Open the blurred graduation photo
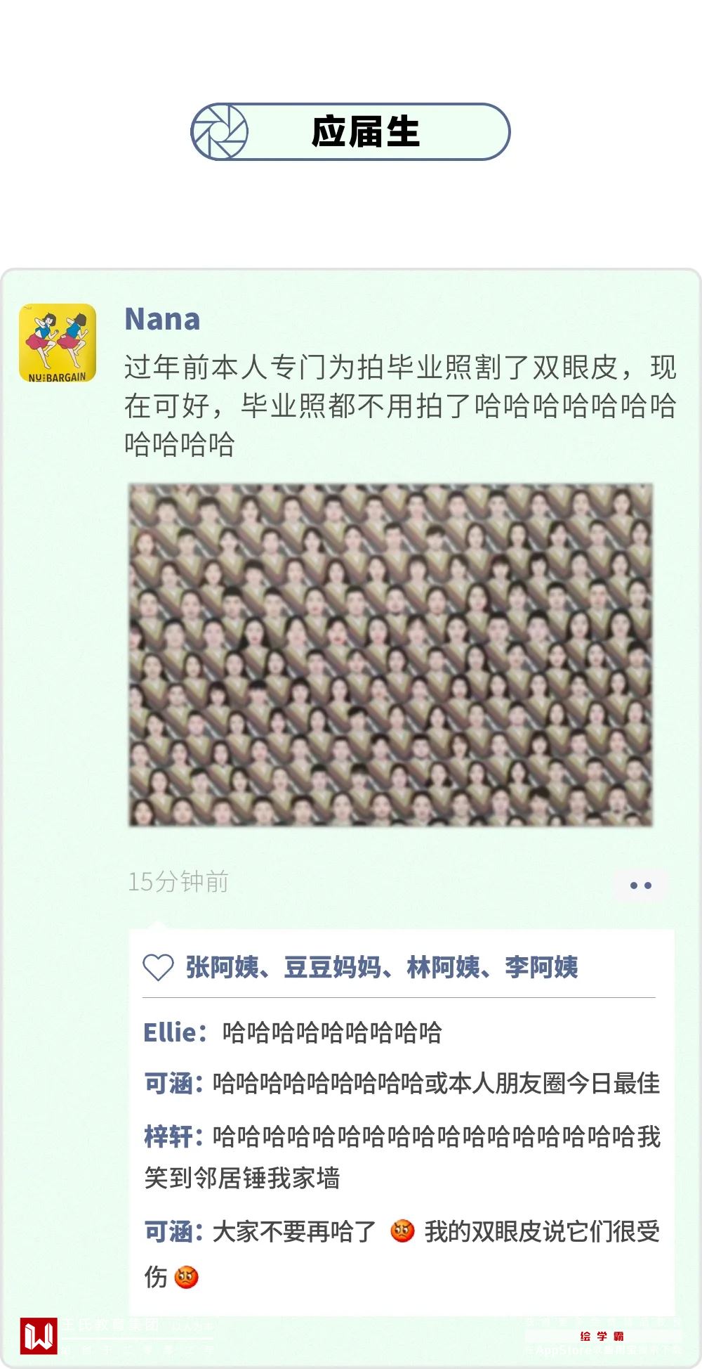Viewport: 702px width, 1369px height. (390, 654)
